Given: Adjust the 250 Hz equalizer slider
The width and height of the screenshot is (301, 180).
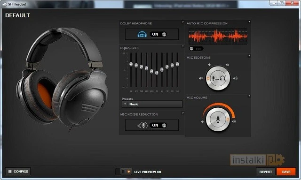Looking at the screenshot, I should pyautogui.click(x=146, y=68).
